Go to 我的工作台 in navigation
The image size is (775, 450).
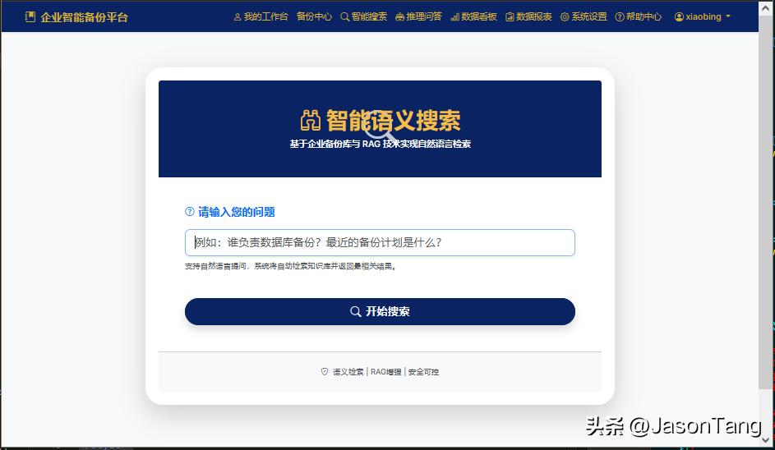point(261,16)
